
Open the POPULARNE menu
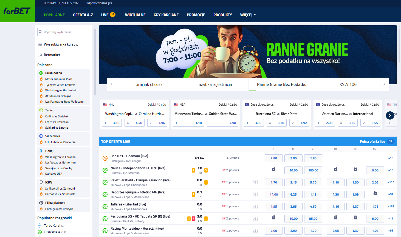[54, 15]
